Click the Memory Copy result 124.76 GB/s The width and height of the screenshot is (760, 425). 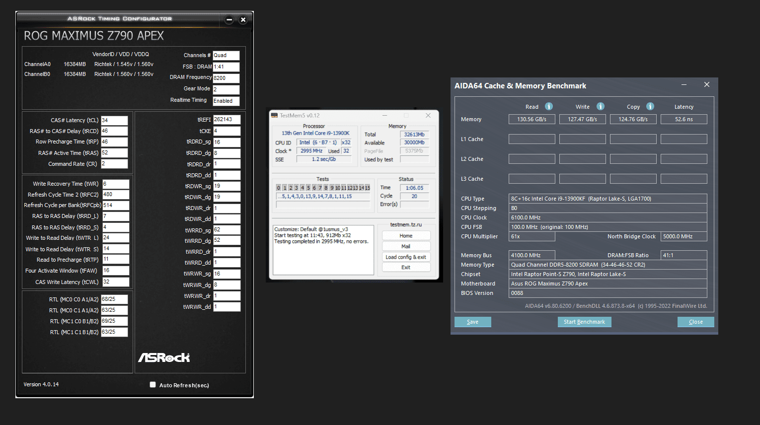click(633, 119)
